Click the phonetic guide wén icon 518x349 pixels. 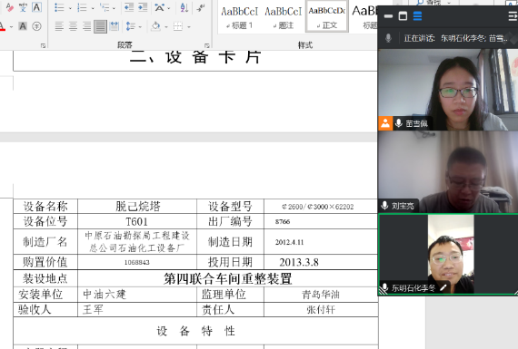[x=23, y=7]
